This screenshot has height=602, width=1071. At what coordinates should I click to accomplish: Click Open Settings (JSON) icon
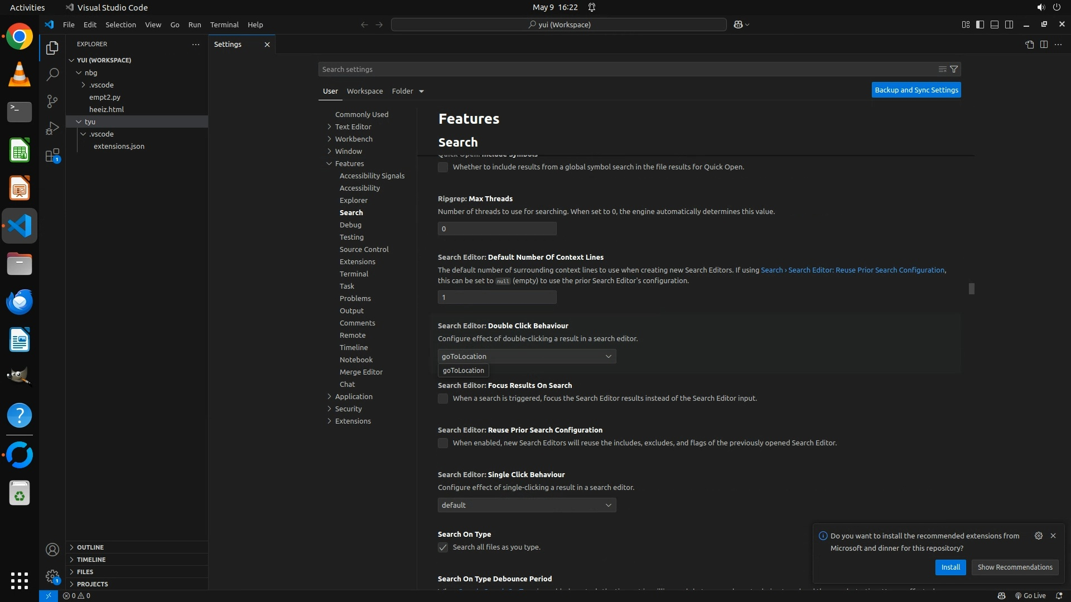[x=1029, y=45]
